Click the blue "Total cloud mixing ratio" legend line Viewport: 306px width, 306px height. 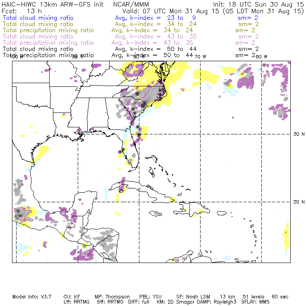tap(38, 18)
